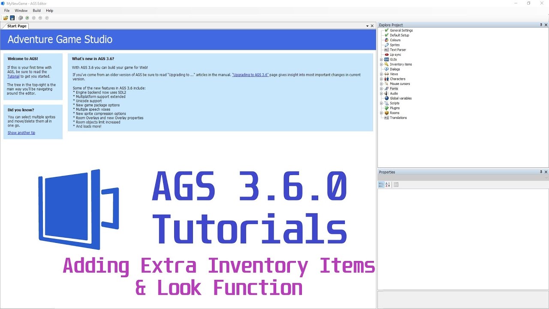549x309 pixels.
Task: Close the Explore Project panel
Action: pyautogui.click(x=546, y=25)
